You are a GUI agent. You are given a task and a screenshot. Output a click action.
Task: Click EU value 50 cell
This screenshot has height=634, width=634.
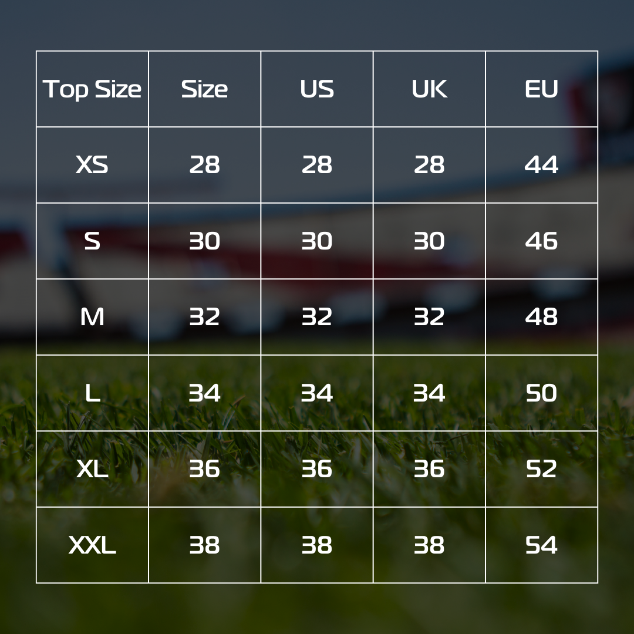[541, 393]
